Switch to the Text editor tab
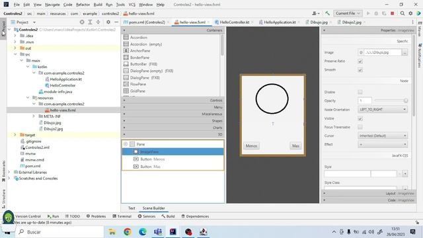423x238 pixels. click(x=132, y=208)
